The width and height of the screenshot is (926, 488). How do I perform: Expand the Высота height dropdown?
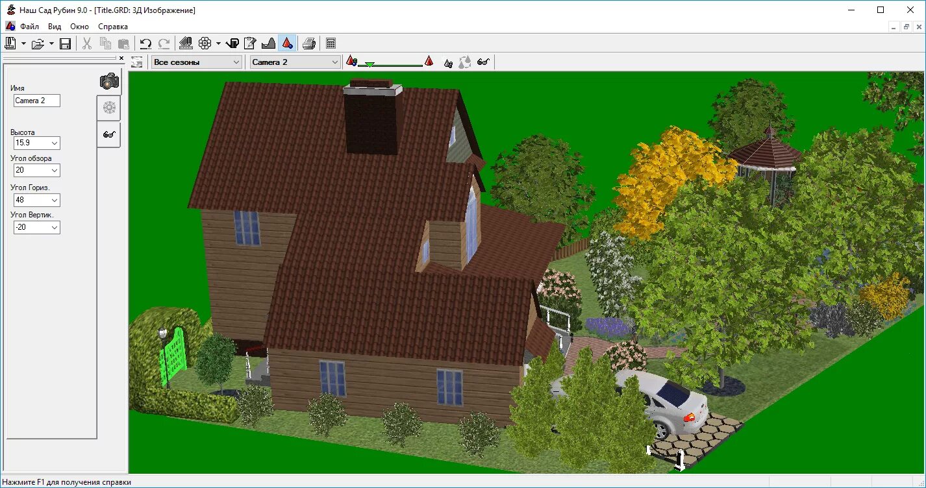(55, 143)
